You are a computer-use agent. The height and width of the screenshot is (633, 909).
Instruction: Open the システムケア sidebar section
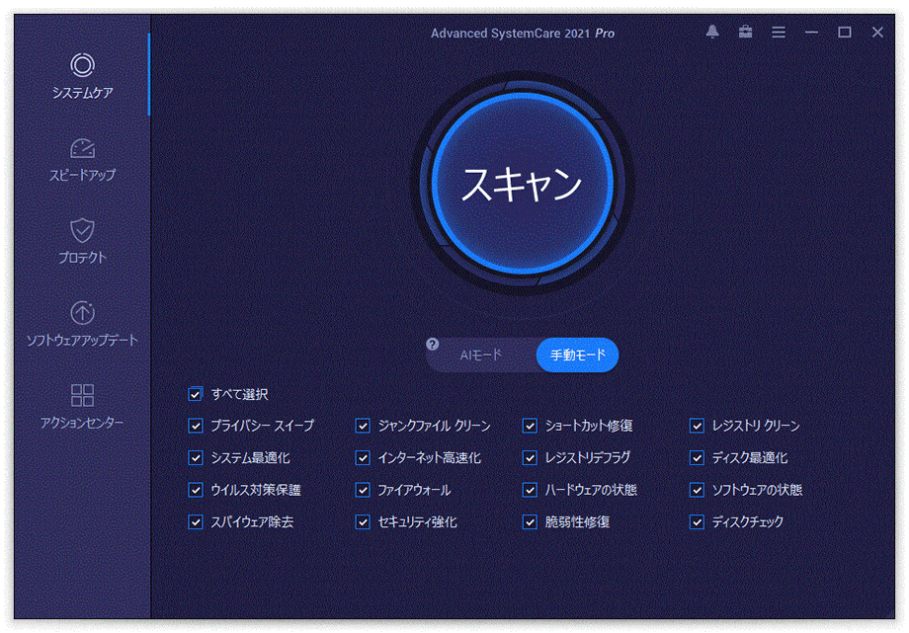tap(82, 75)
